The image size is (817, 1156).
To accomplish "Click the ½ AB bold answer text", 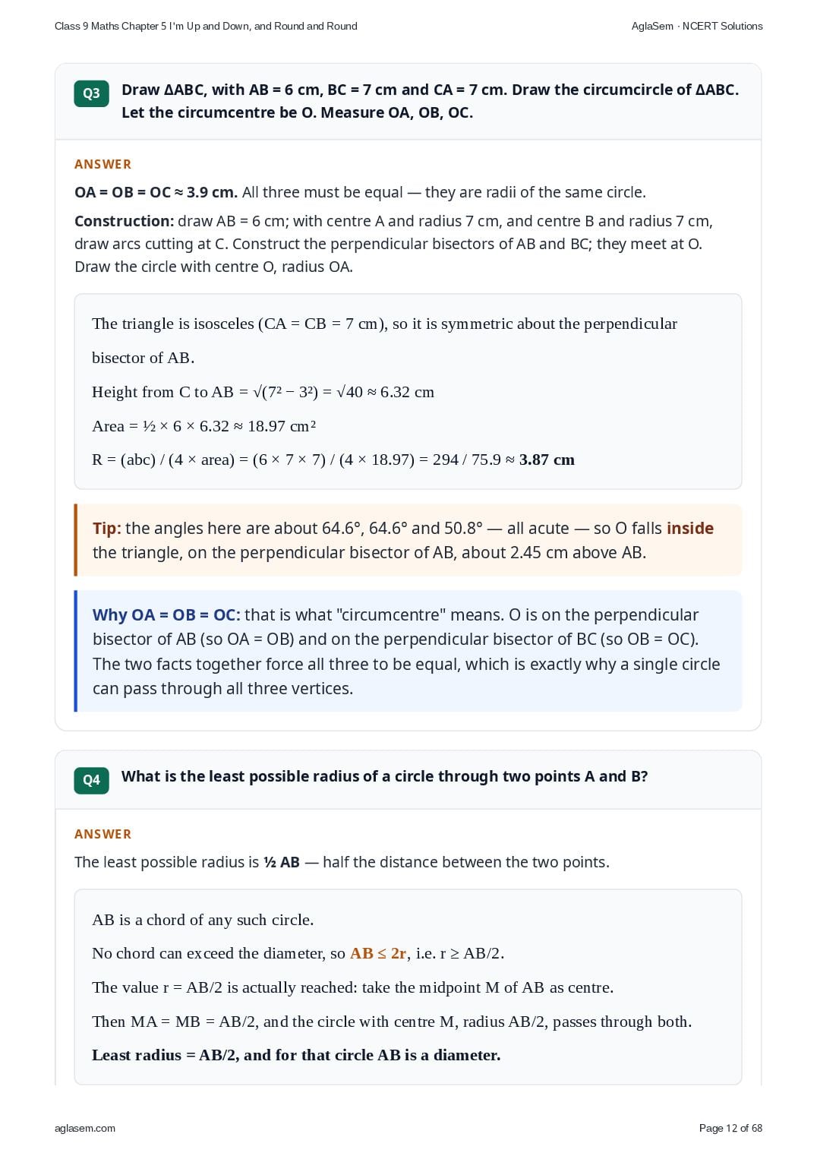I will click(281, 862).
